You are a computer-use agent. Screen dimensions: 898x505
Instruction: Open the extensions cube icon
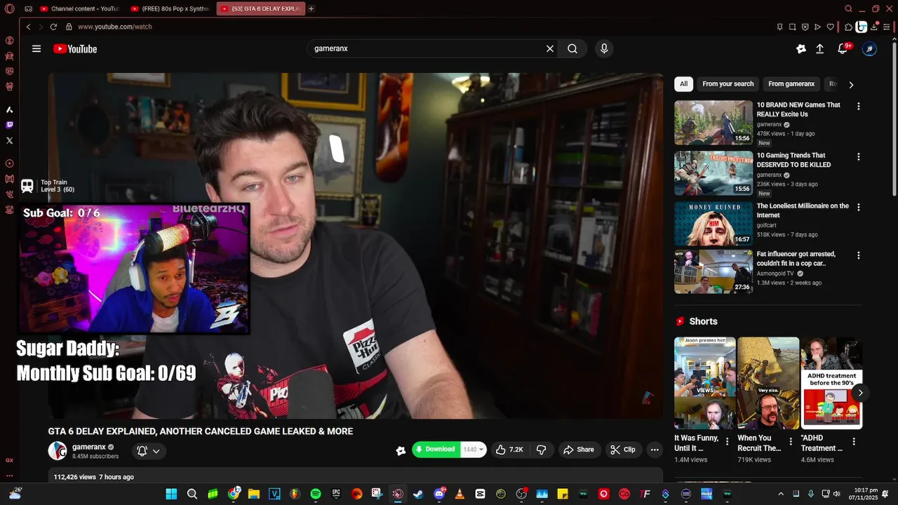click(x=848, y=27)
